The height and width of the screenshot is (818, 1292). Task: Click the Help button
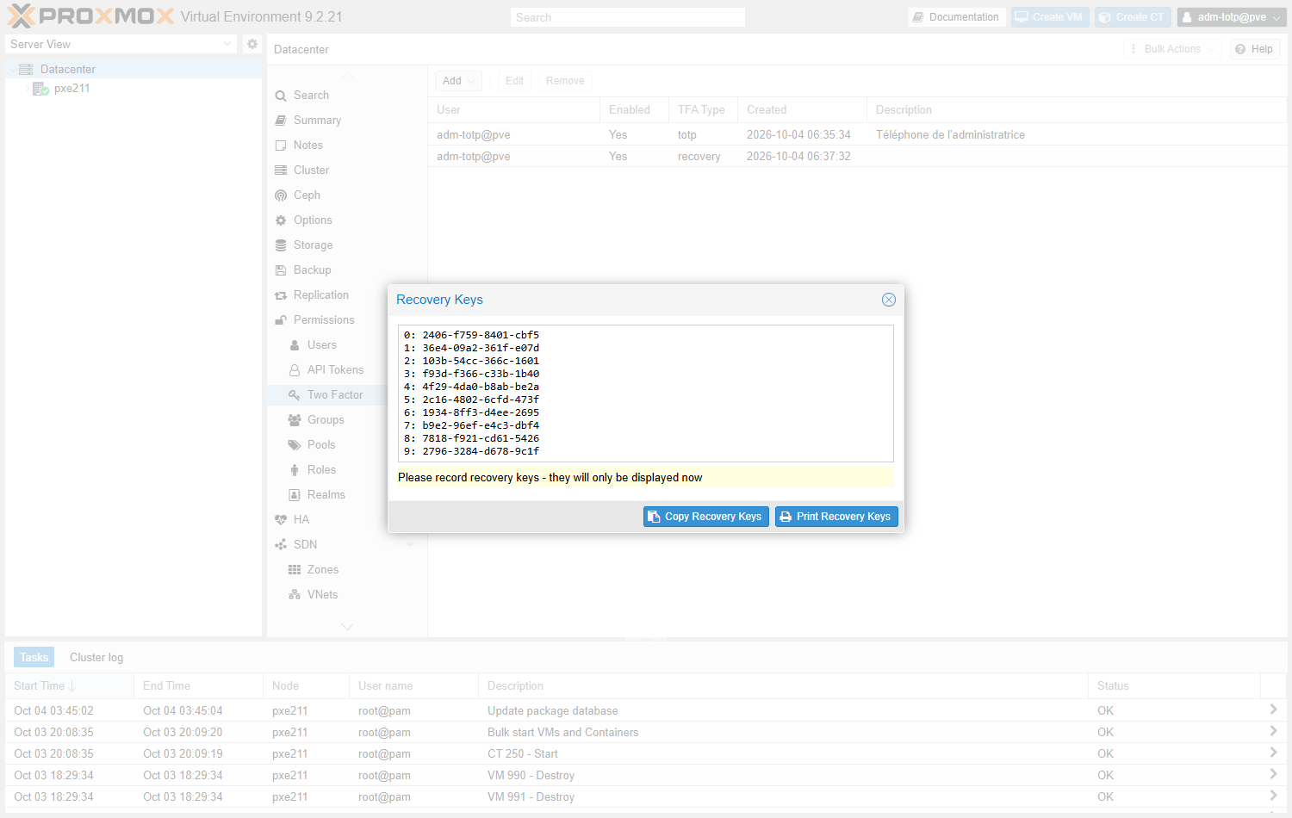pyautogui.click(x=1254, y=49)
